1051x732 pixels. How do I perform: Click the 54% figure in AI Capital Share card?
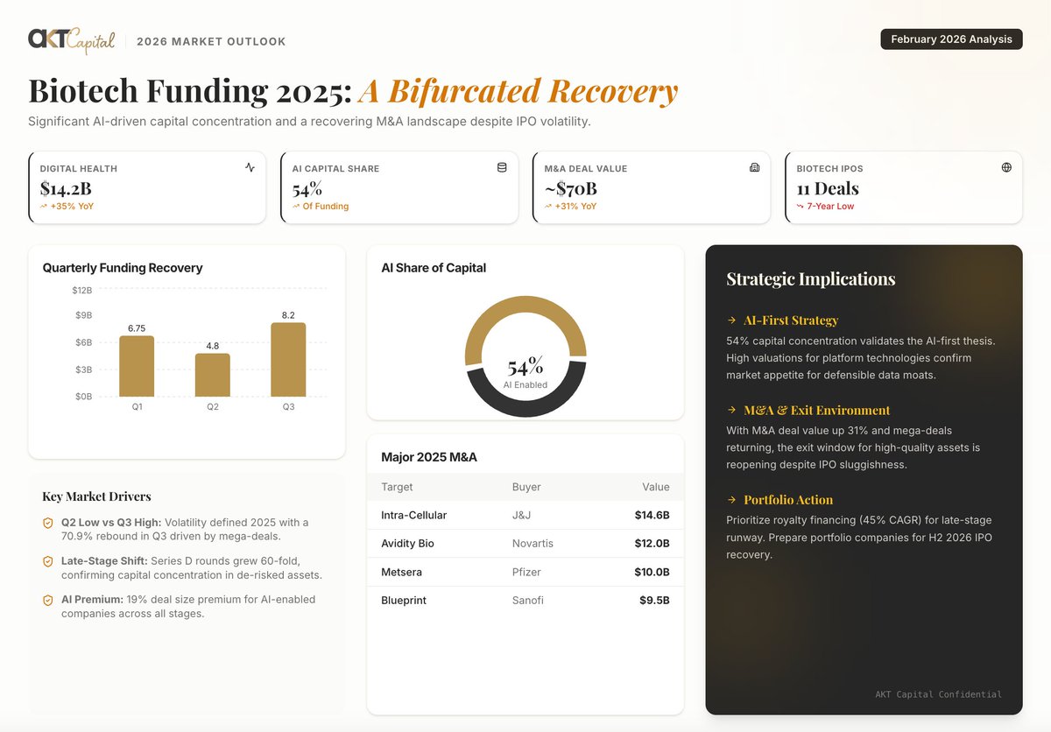point(307,188)
